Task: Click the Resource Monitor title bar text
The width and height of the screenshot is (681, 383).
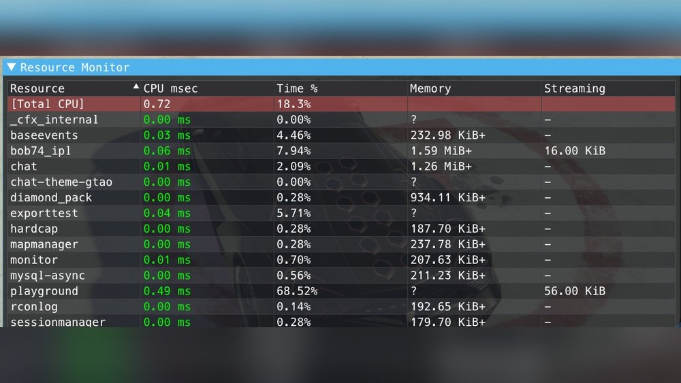Action: coord(75,67)
